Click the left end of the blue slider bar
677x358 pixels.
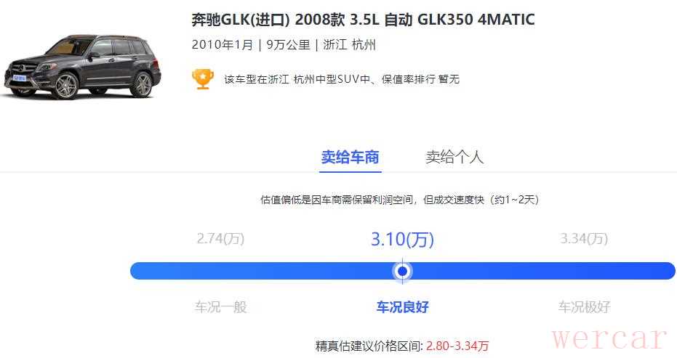point(139,271)
